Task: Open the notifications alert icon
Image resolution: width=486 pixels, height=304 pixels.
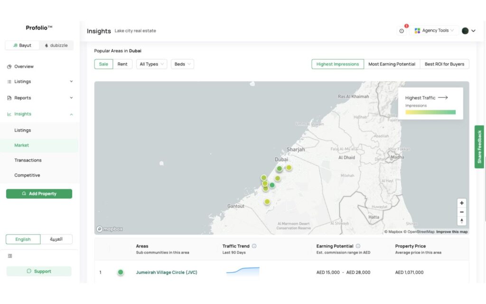Action: (x=402, y=31)
